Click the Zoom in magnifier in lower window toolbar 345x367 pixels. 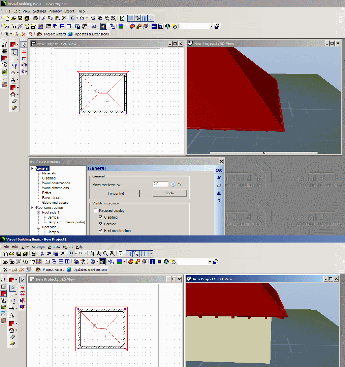click(99, 254)
